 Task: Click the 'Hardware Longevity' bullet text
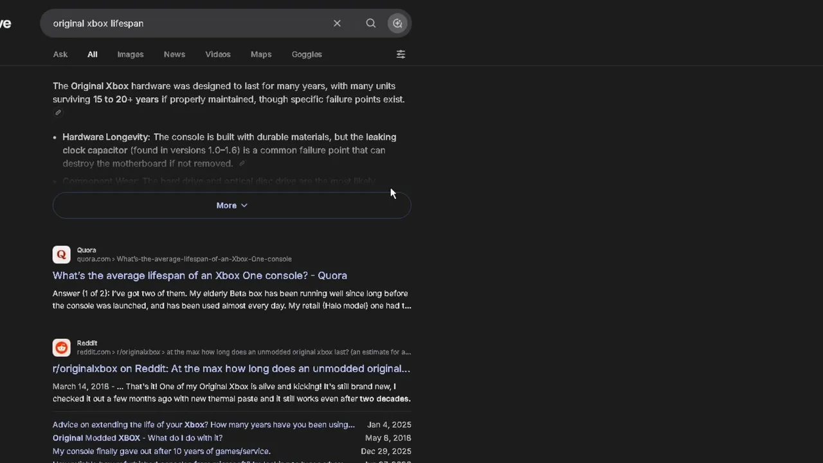pos(230,150)
